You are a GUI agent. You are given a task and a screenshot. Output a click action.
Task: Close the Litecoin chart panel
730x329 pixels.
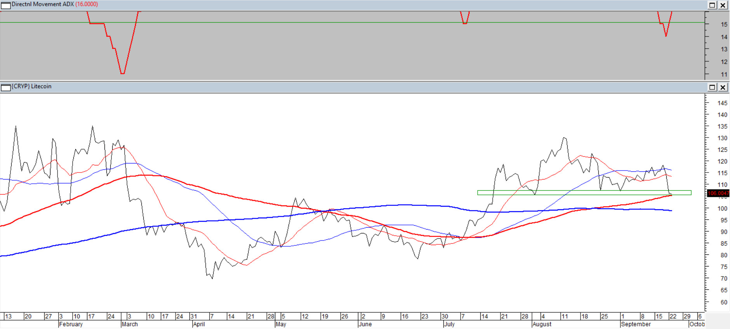723,87
